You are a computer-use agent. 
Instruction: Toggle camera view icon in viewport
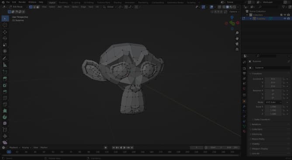coord(237,44)
